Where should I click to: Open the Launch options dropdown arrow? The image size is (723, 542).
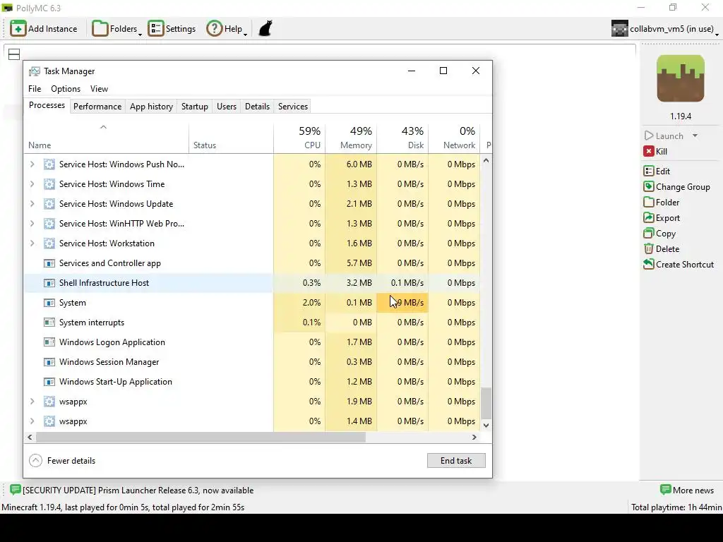pos(695,135)
